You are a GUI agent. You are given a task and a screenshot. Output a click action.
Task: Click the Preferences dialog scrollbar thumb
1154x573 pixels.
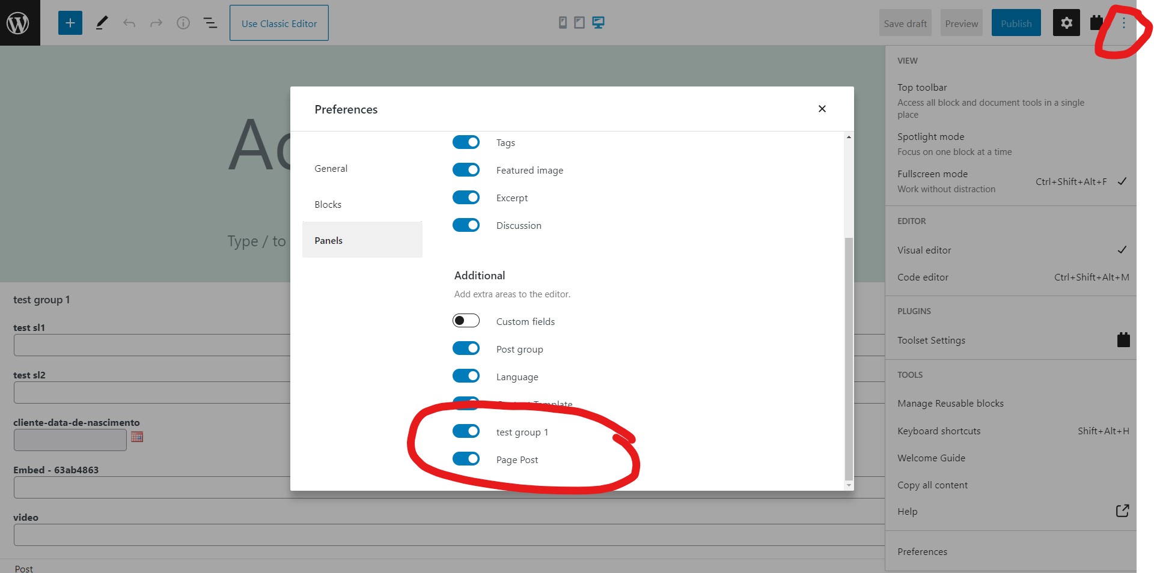pos(849,359)
